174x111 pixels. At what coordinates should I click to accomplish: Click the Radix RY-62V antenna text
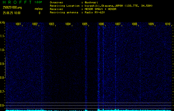point(95,12)
